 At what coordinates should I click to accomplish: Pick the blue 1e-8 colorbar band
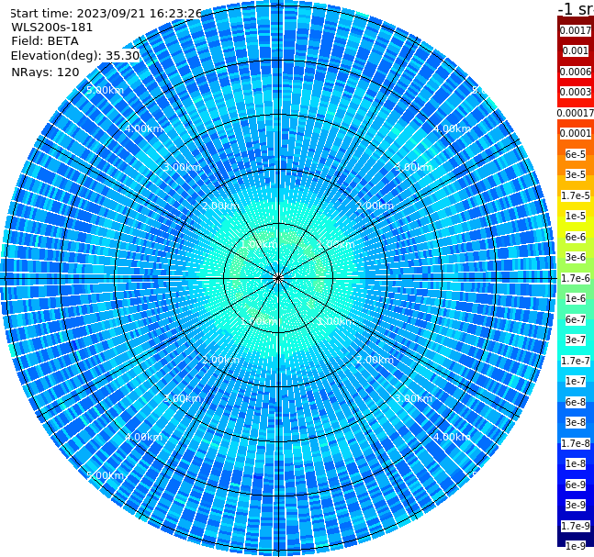coord(576,463)
